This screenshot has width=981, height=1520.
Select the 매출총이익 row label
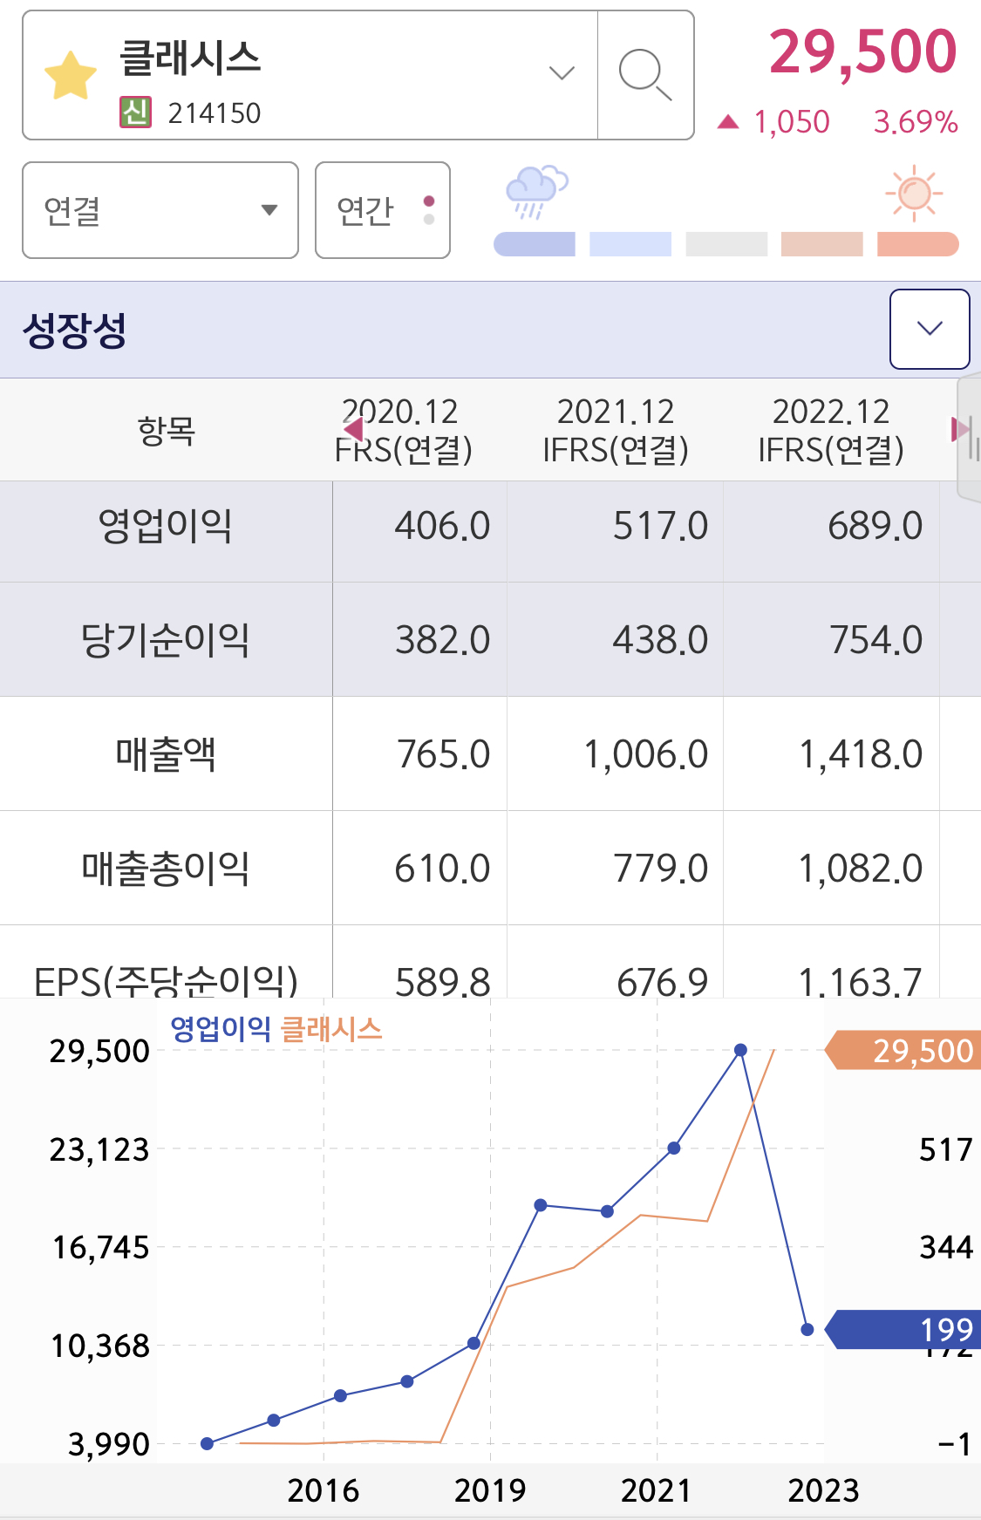pos(166,869)
